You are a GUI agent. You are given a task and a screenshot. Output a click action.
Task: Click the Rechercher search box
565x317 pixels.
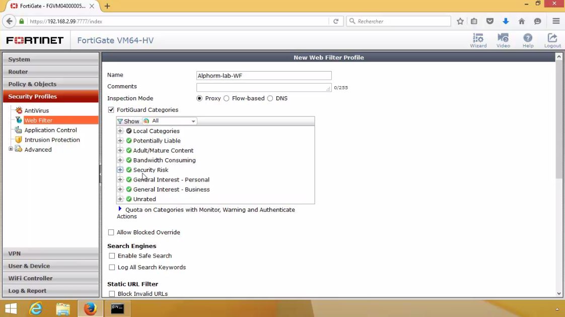click(x=398, y=21)
